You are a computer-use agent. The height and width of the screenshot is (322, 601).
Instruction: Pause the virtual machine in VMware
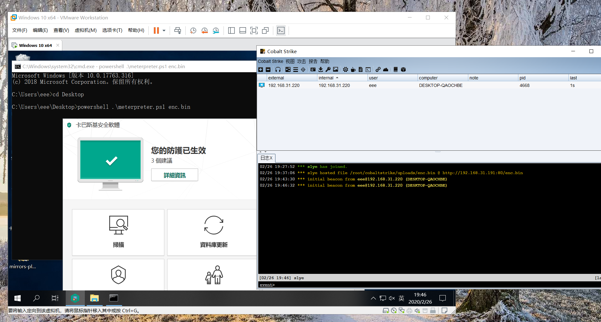(x=156, y=30)
